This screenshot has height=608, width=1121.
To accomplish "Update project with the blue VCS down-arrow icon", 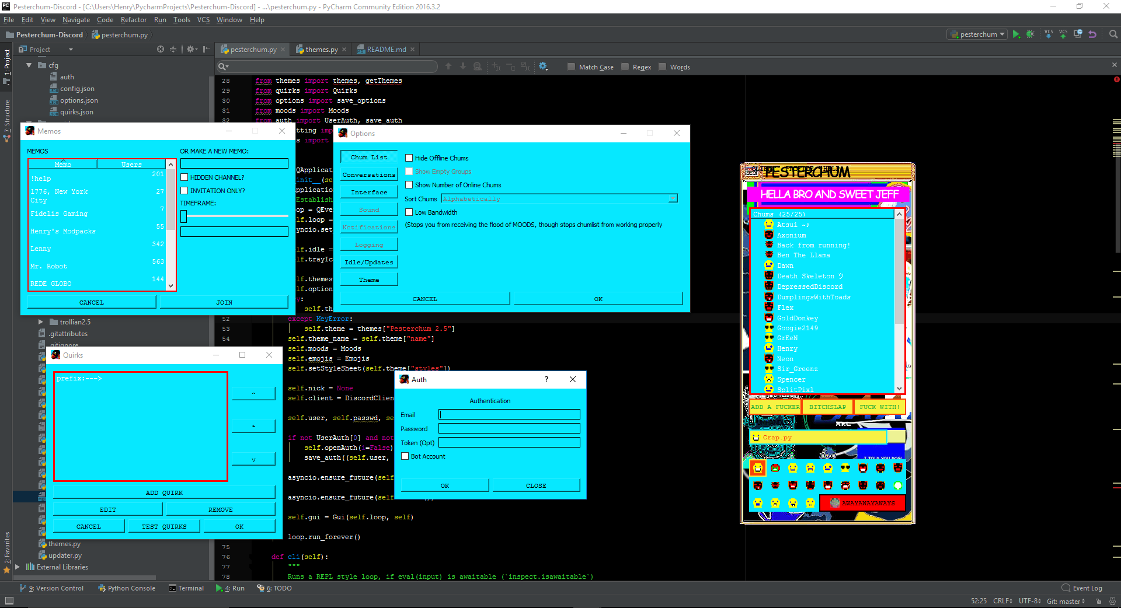I will 1049,34.
